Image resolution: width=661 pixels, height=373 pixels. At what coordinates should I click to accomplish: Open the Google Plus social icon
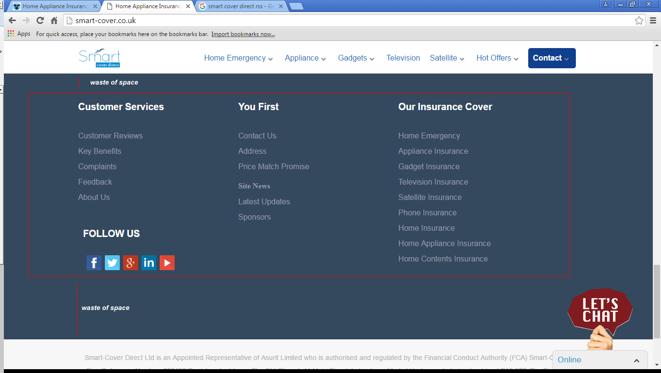(130, 262)
